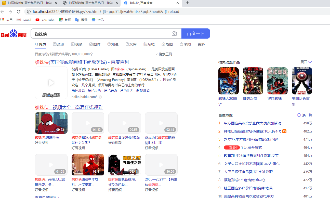Open the 蜘蛛双侠 comic cover
330x198 pixels.
pos(253,81)
